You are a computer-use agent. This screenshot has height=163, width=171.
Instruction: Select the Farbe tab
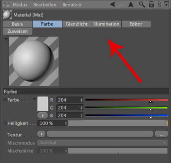coord(47,24)
